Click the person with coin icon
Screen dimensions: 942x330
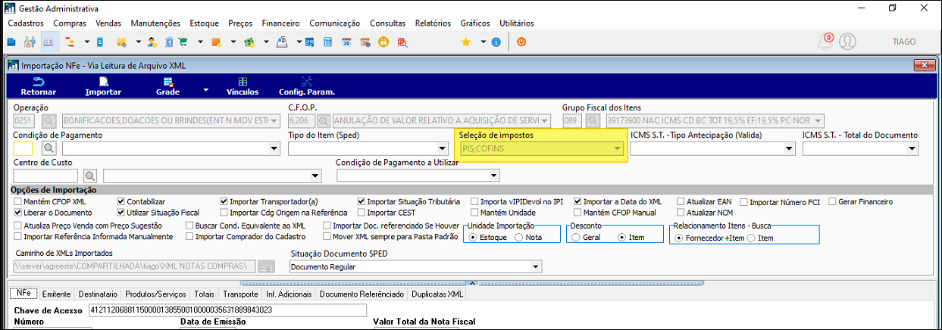coord(152,42)
